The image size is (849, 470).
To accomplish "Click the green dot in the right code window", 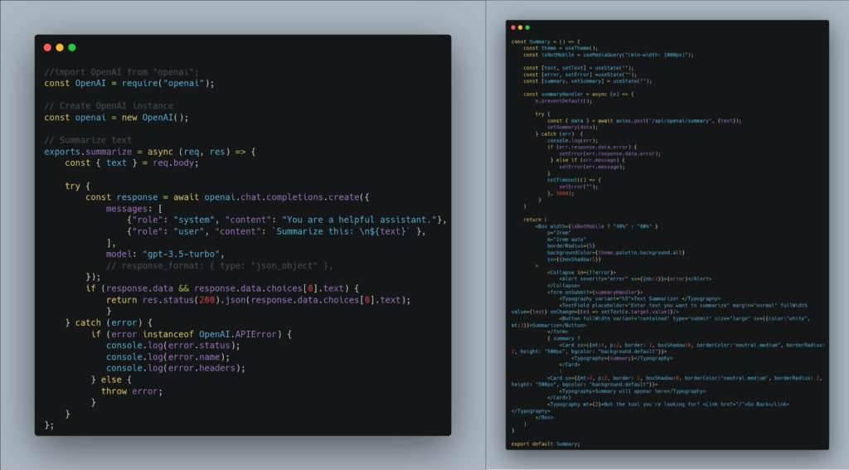I will pos(527,27).
